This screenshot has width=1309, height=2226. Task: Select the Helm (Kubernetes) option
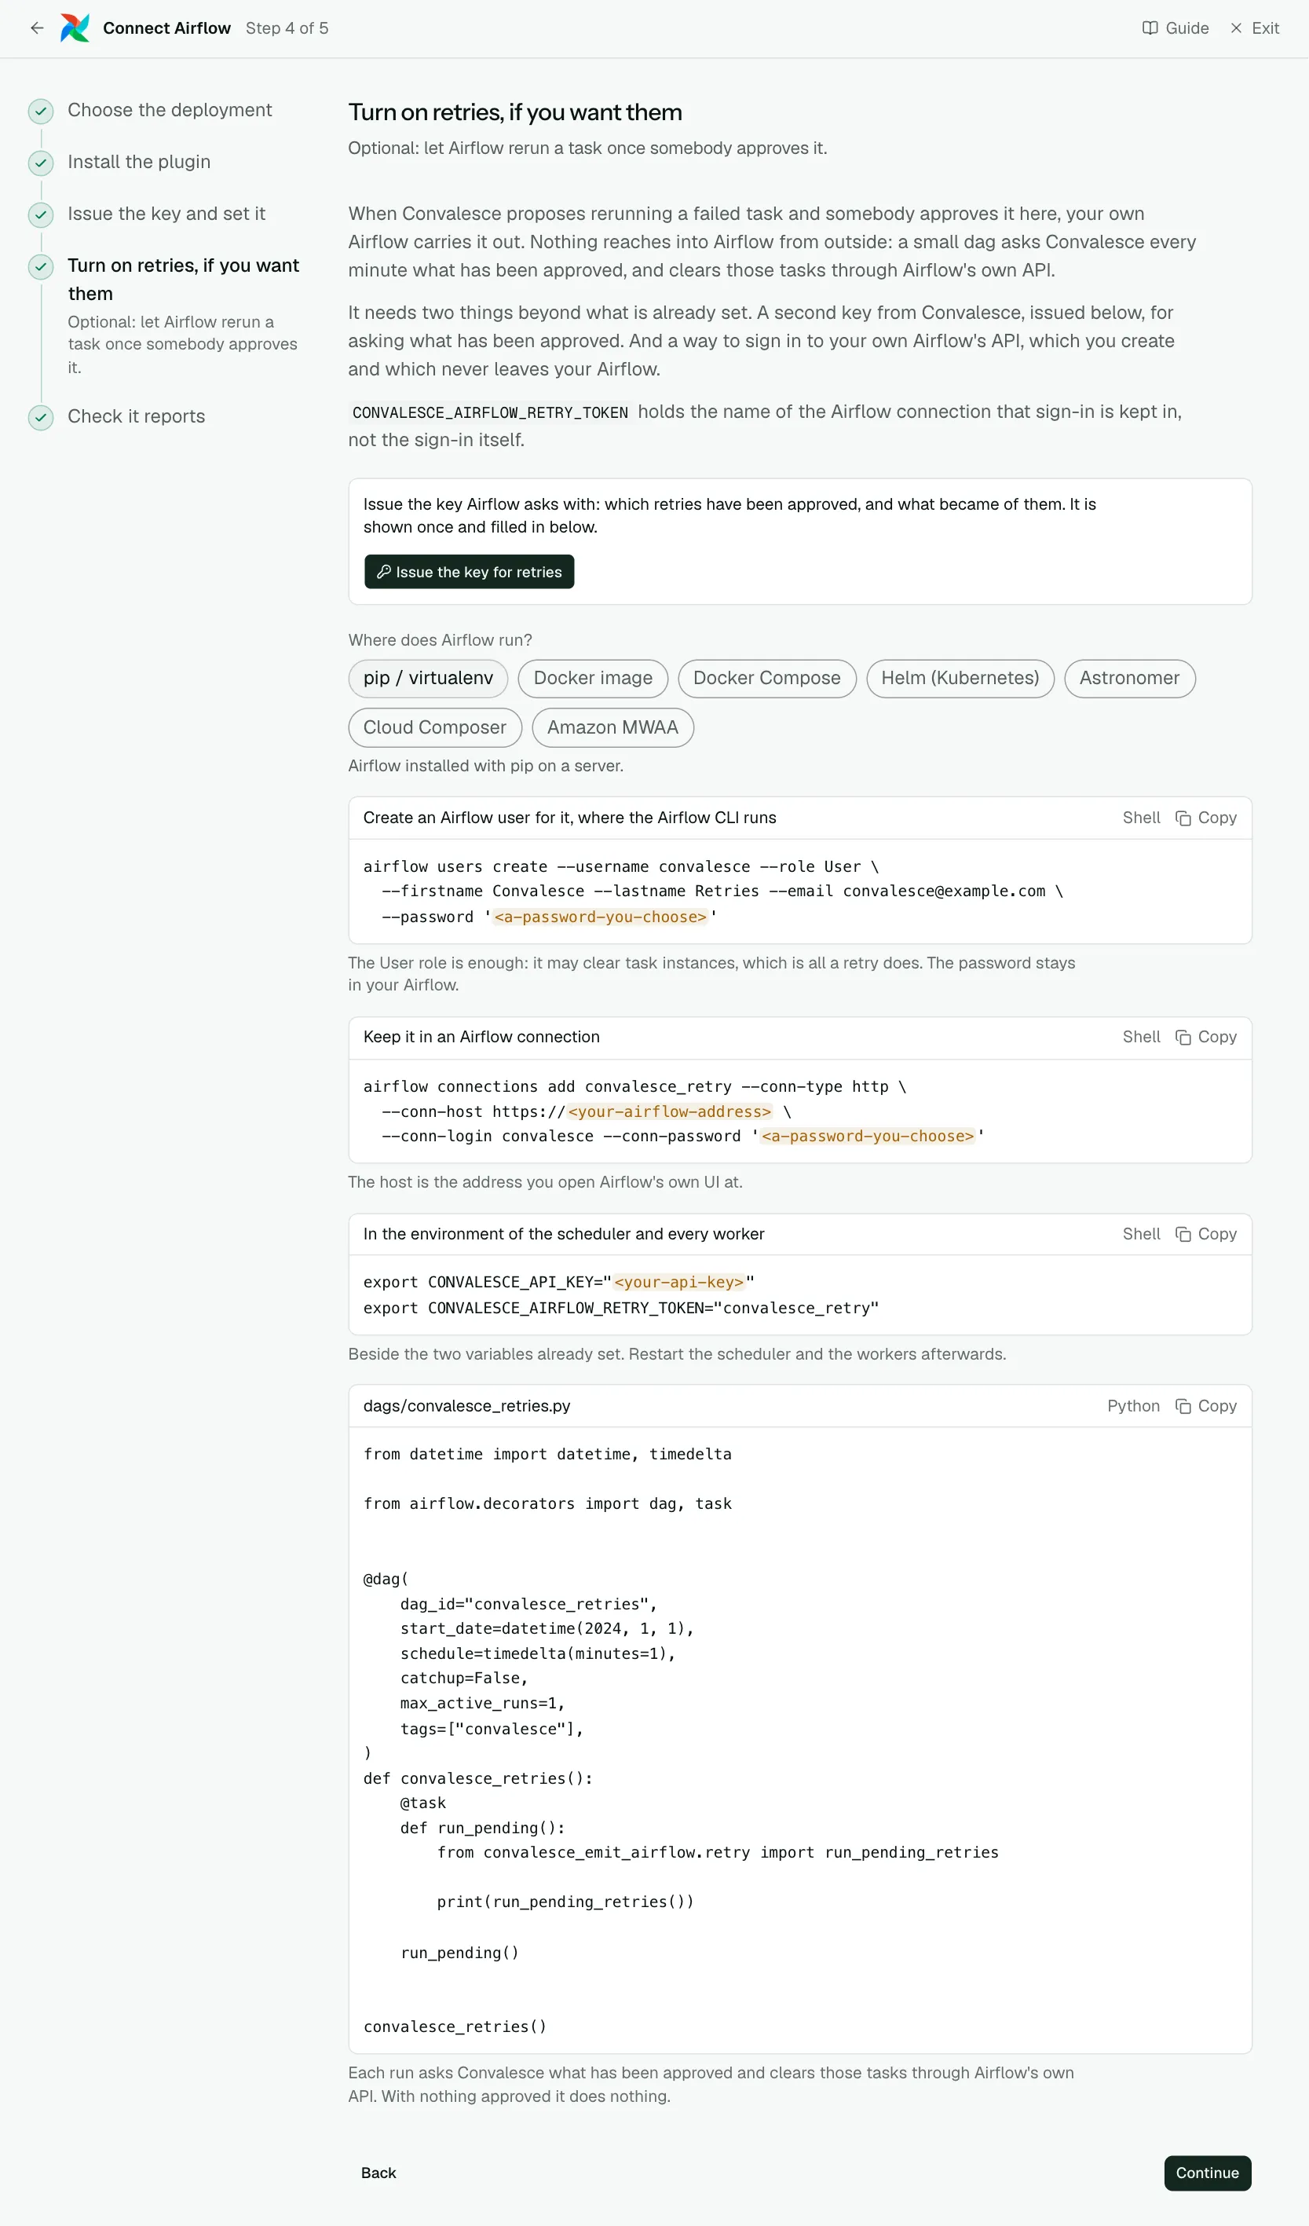960,679
